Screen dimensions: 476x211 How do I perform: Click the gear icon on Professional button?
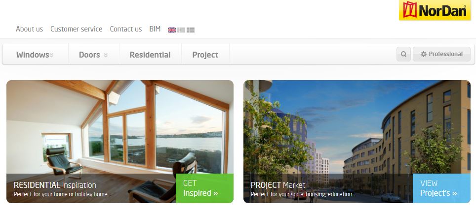click(x=424, y=54)
